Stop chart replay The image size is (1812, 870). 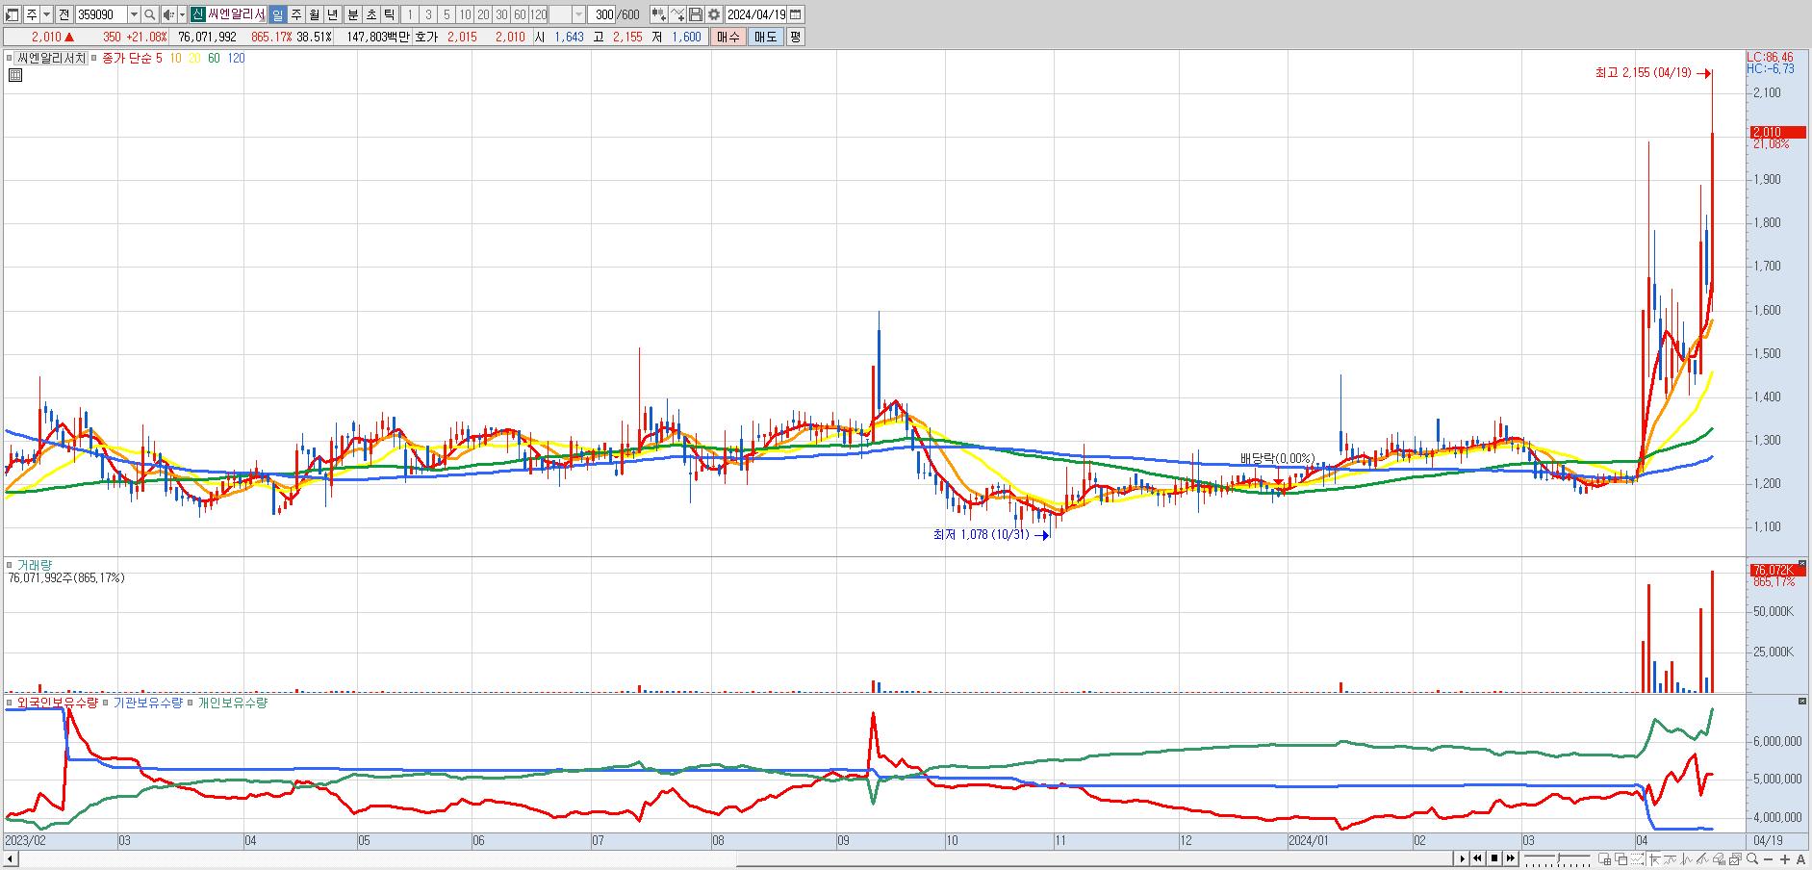[1494, 858]
